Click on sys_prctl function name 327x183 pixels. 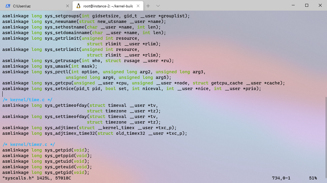pyautogui.click(x=56, y=72)
